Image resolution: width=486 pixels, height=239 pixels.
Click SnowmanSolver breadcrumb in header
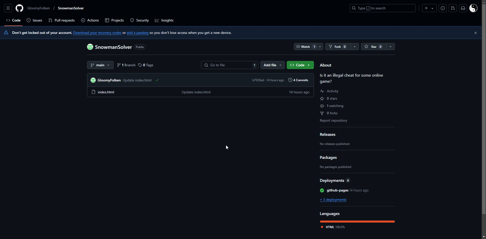click(71, 8)
